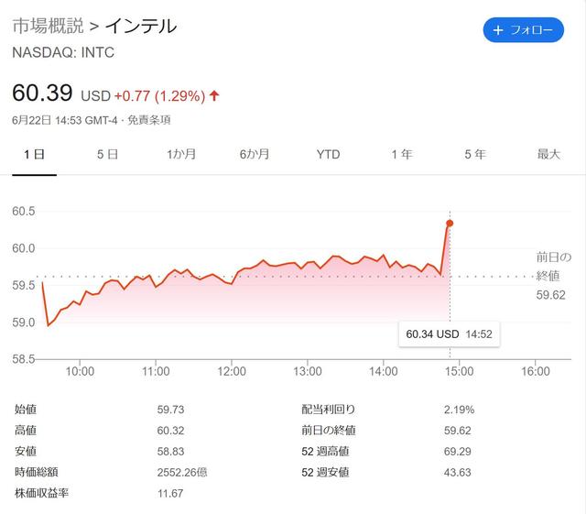Switch chart to 6か月 tab

click(255, 154)
